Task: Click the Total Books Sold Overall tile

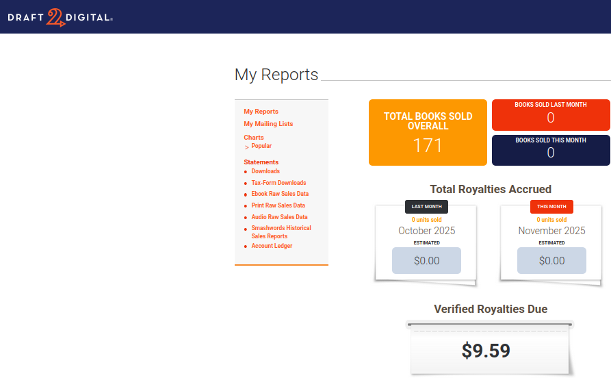Action: (428, 133)
